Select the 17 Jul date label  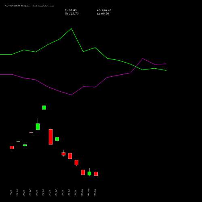(11, 192)
